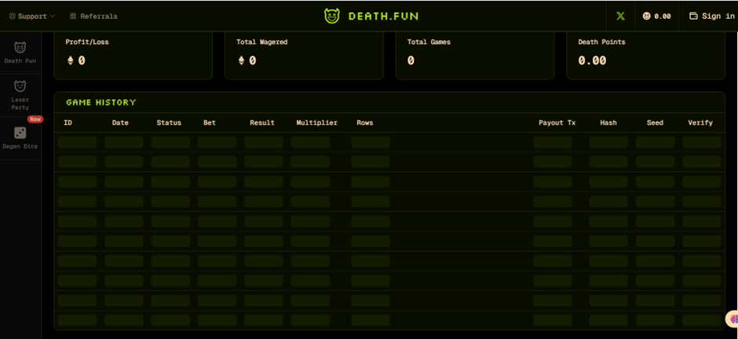The height and width of the screenshot is (339, 738).
Task: Click the Ethereum icon in Profit/Loss card
Action: [71, 60]
